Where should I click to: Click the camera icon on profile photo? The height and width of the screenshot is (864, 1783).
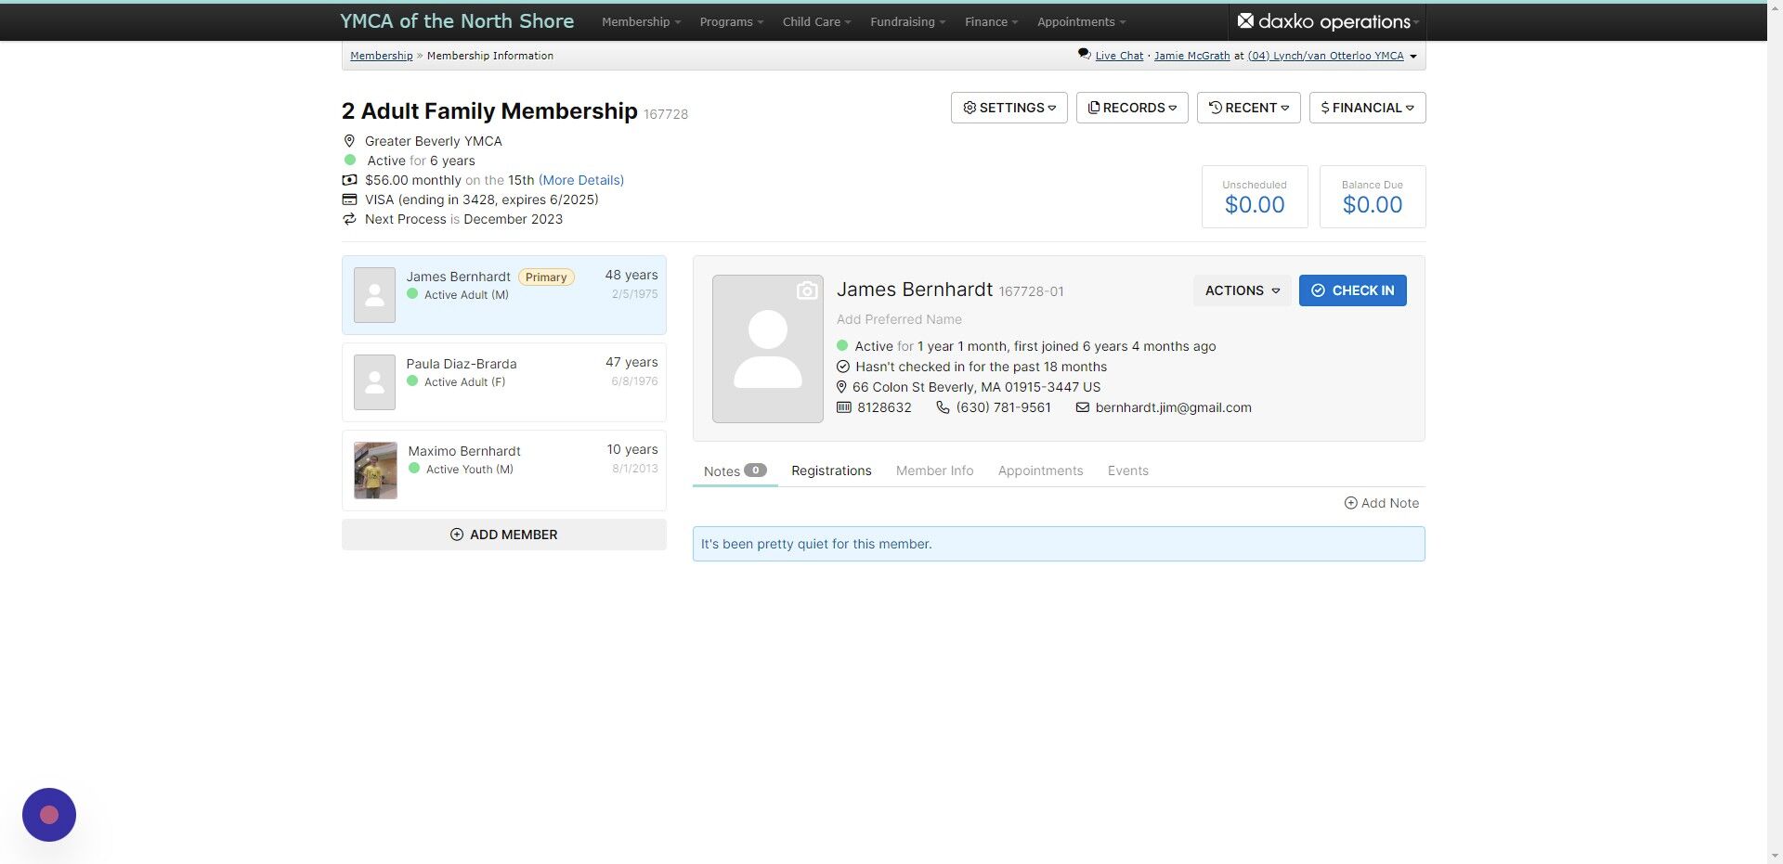(807, 290)
